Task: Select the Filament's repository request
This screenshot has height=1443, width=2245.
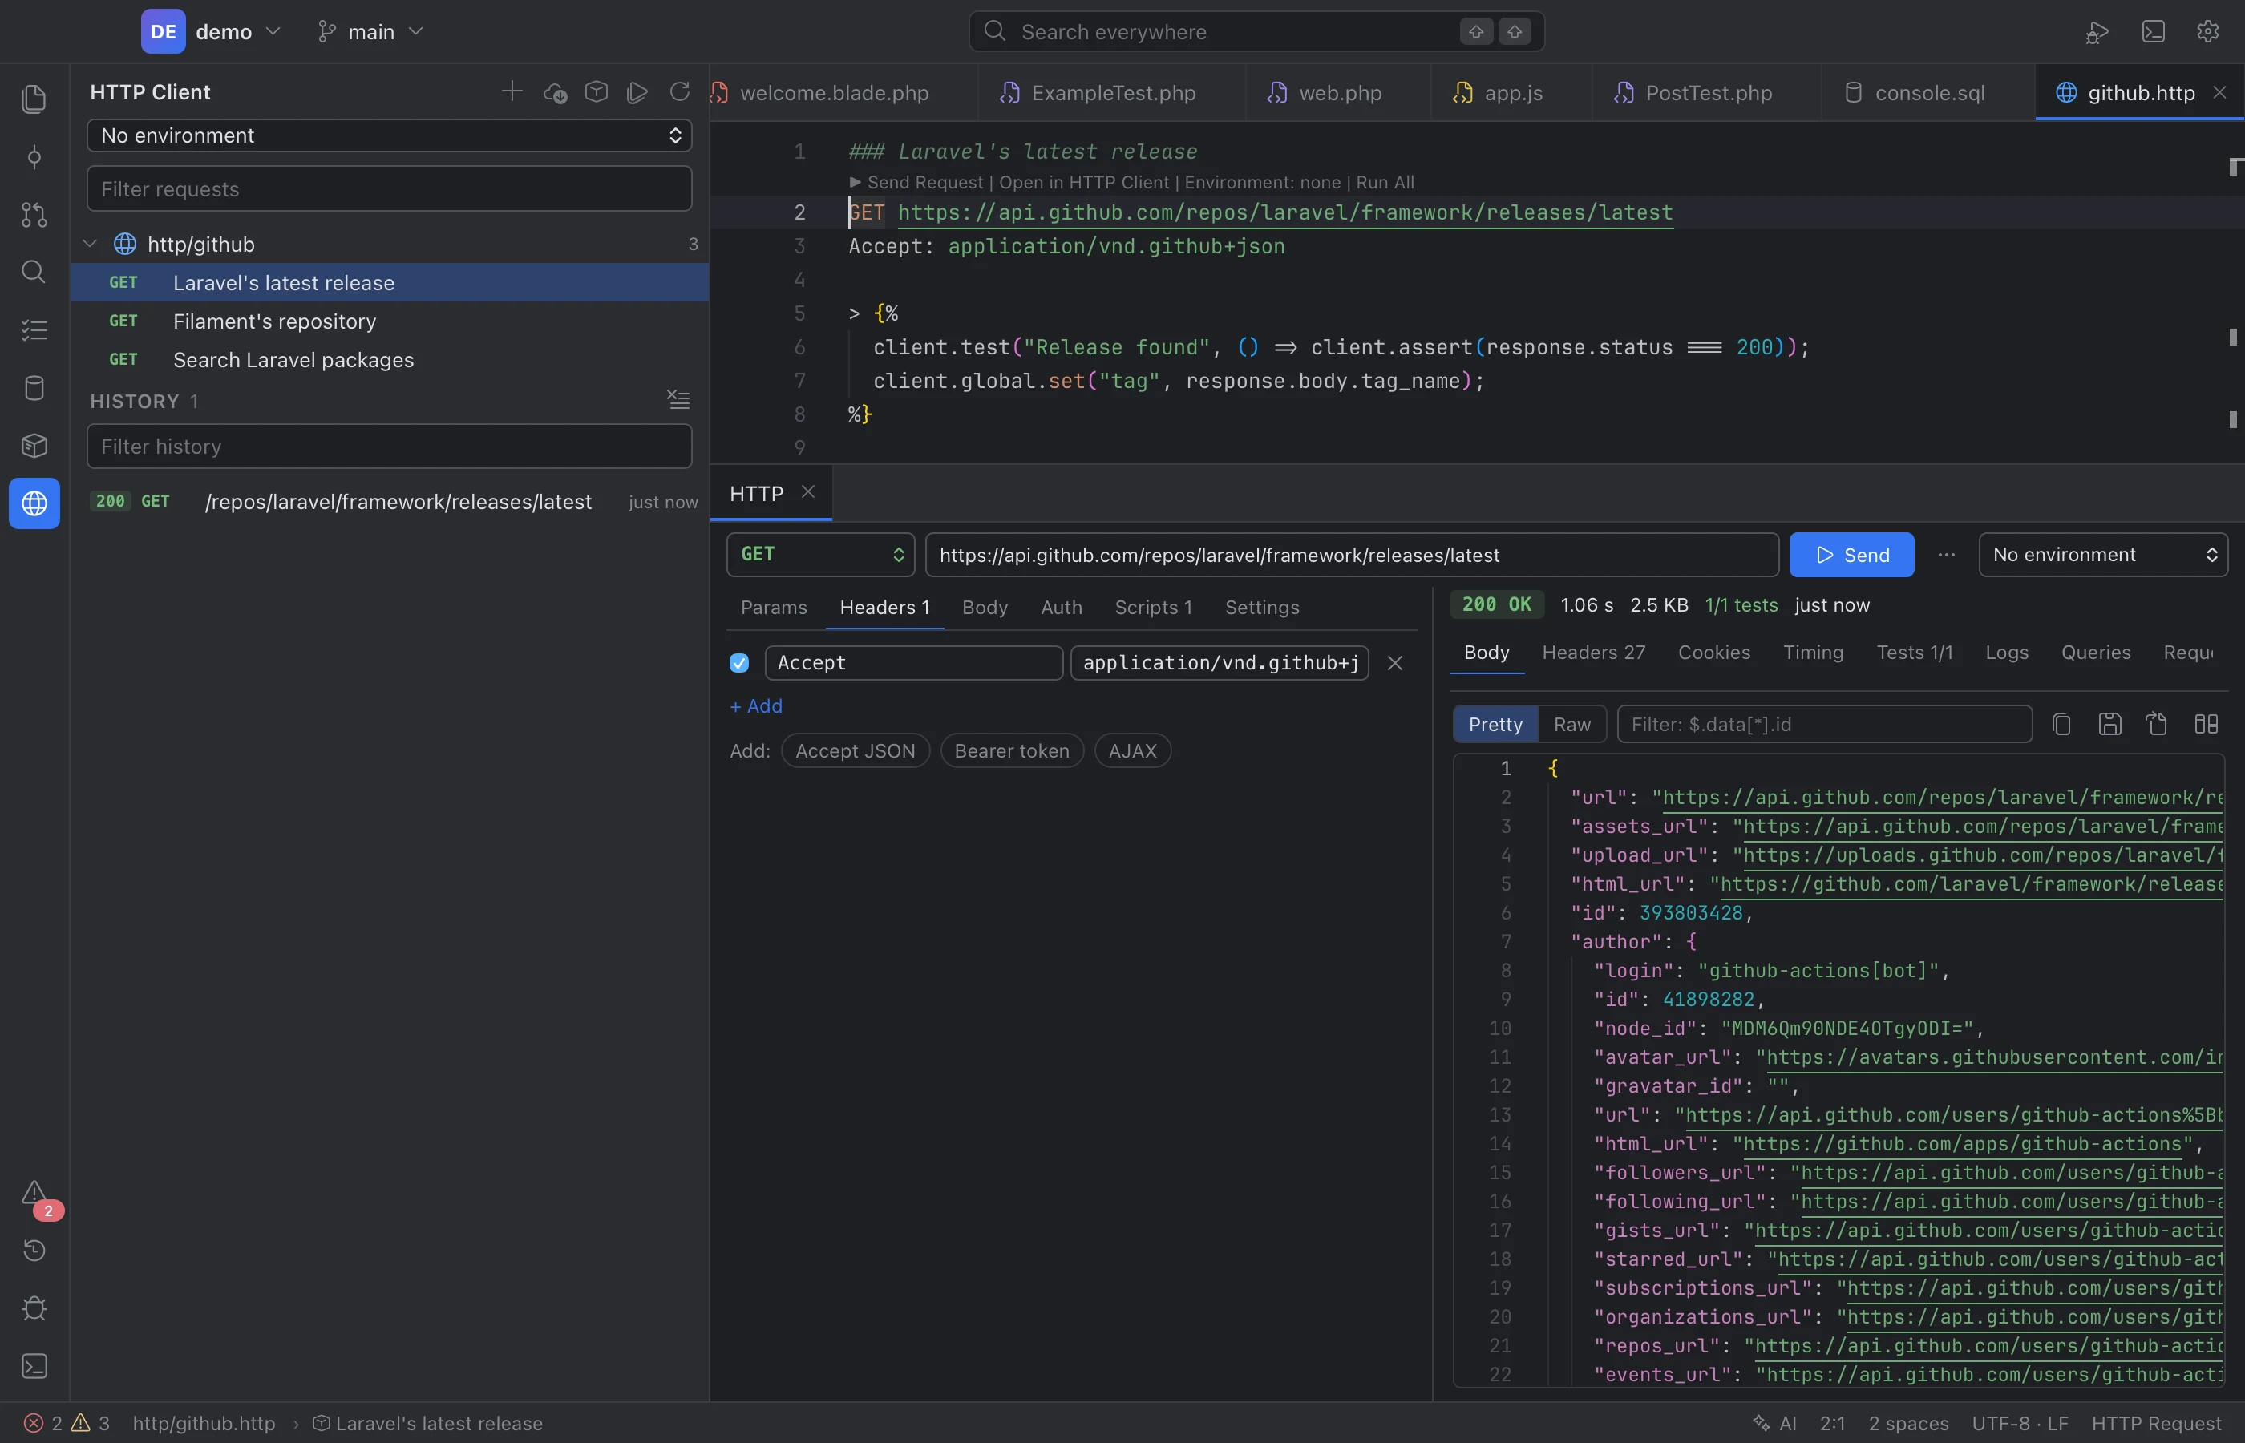Action: click(389, 321)
